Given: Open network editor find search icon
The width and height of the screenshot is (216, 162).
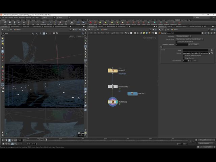Looking at the screenshot, I should pyautogui.click(x=153, y=33).
